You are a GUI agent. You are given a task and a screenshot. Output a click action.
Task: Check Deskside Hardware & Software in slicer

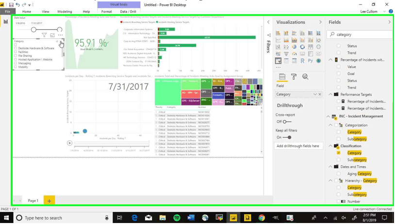click(16, 48)
